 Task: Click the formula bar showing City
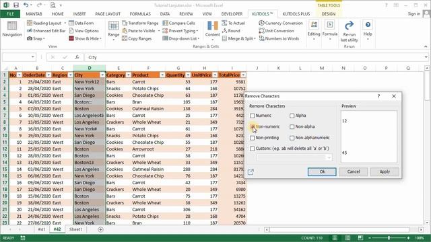tap(255, 57)
